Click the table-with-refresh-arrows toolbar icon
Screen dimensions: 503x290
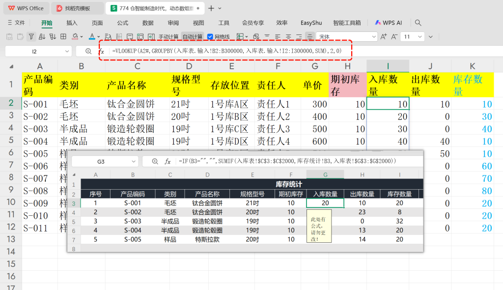[x=140, y=36]
